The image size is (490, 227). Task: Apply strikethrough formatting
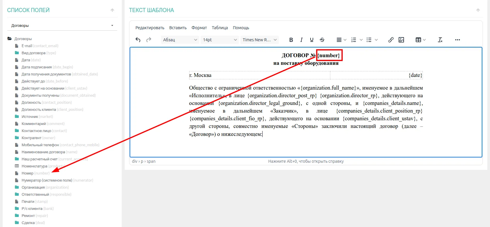coord(322,40)
